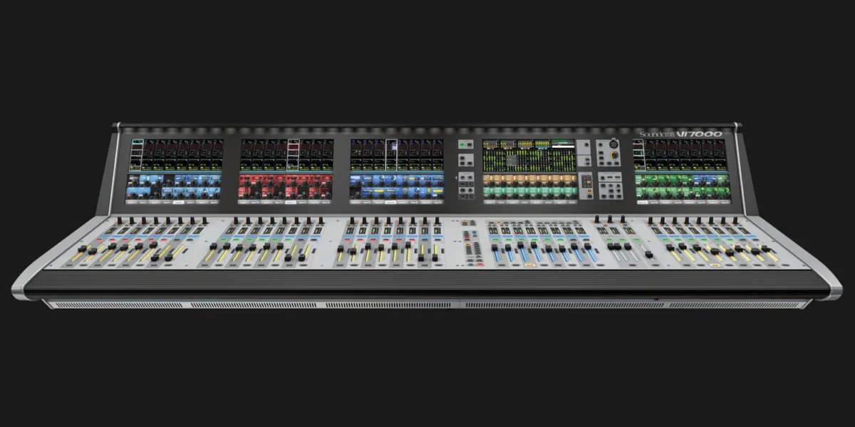Viewport: 855px width, 427px height.
Task: Tap the white highlighted channel label under the green screen
Action: click(643, 202)
